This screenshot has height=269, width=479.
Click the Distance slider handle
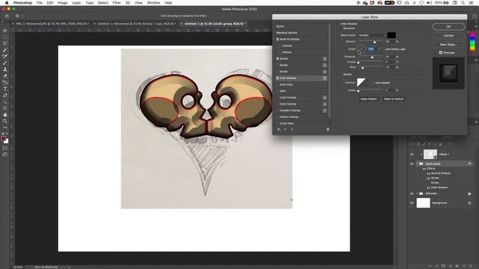click(372, 58)
